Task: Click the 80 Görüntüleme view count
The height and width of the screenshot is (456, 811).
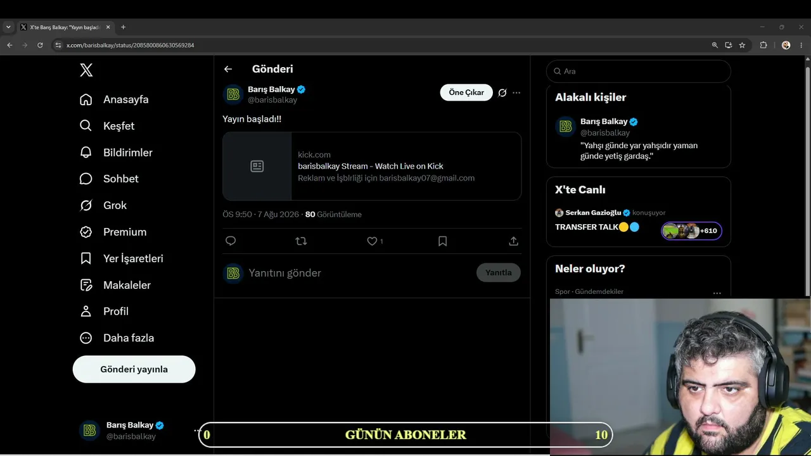Action: (x=333, y=215)
